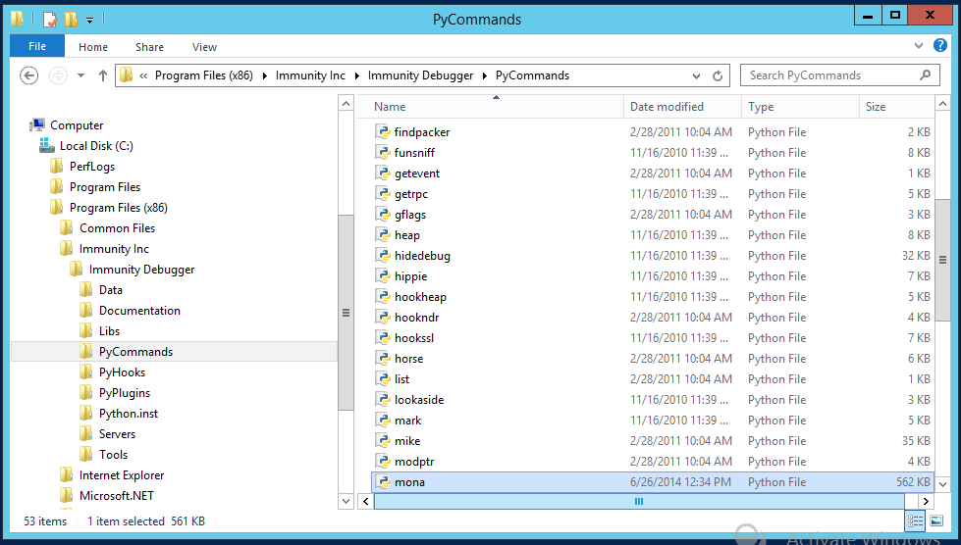Click the New folder quick access icon
Image resolution: width=961 pixels, height=545 pixels.
[x=72, y=20]
